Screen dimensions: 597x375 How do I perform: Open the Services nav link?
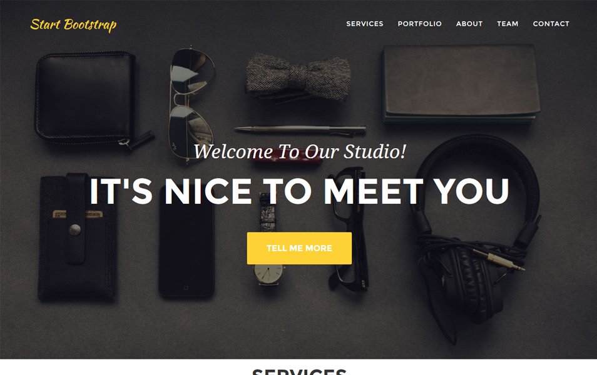365,24
